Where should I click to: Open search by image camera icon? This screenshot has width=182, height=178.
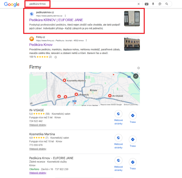[x=160, y=4]
